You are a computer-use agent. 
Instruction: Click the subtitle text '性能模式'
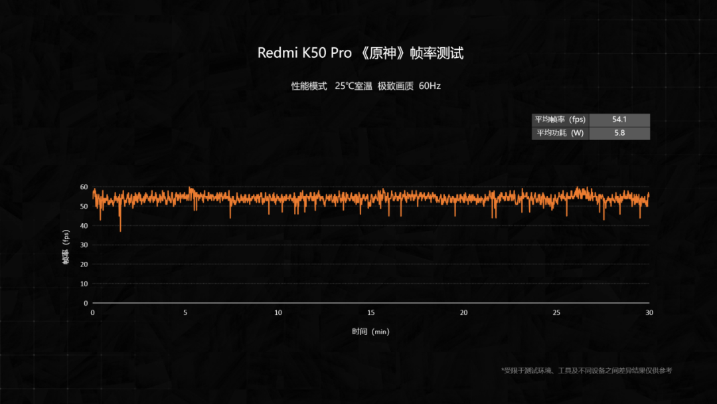click(309, 86)
